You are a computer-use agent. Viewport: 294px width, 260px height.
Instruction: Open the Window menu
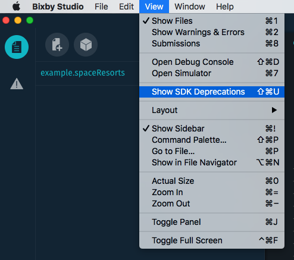tap(190, 7)
